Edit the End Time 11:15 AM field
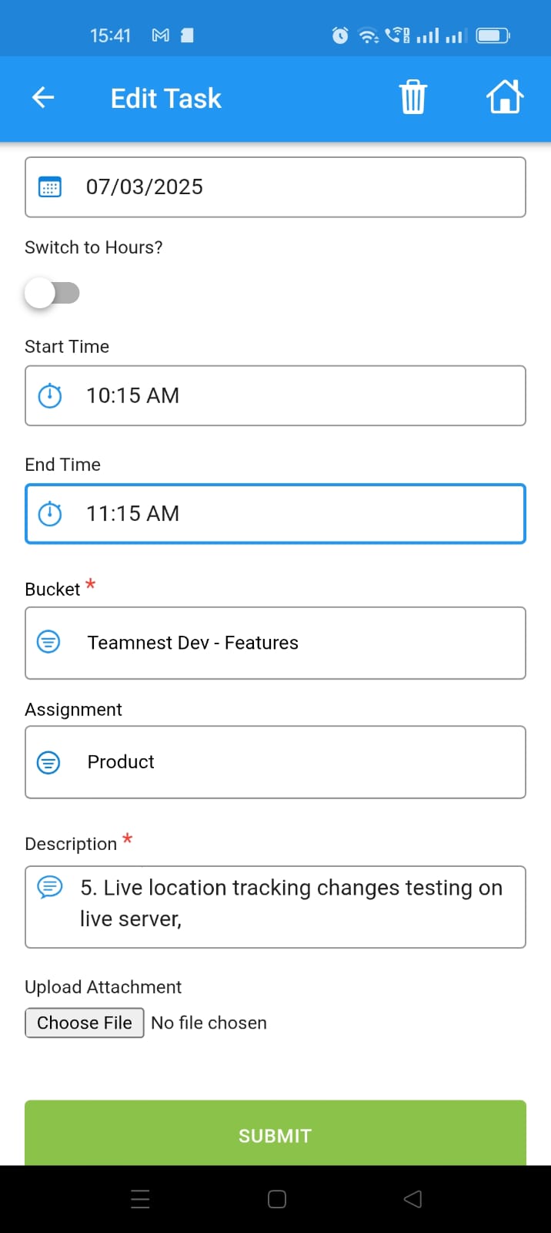Screen dimensions: 551x1233 pos(292,513)
